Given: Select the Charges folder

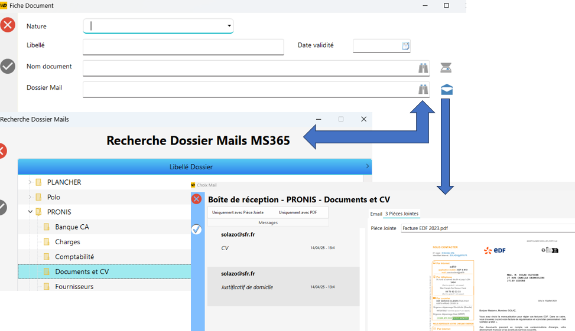Looking at the screenshot, I should [x=105, y=242].
